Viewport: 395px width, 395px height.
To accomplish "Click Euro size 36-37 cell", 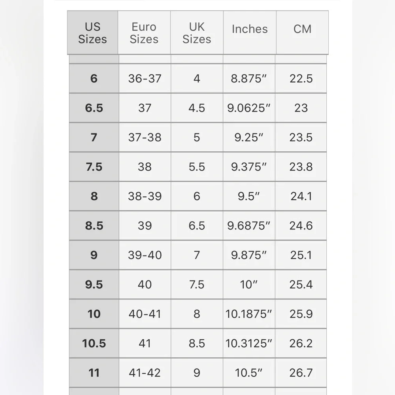I will click(x=145, y=78).
